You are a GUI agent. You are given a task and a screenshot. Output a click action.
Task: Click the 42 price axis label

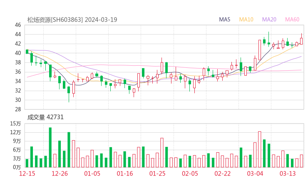point(18,44)
